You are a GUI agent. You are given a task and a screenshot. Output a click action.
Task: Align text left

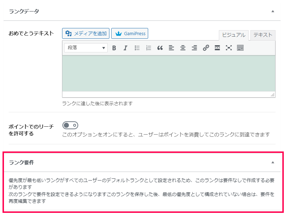click(171, 48)
